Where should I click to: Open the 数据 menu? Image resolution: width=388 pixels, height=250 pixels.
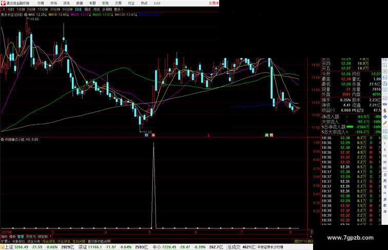[x=80, y=3]
